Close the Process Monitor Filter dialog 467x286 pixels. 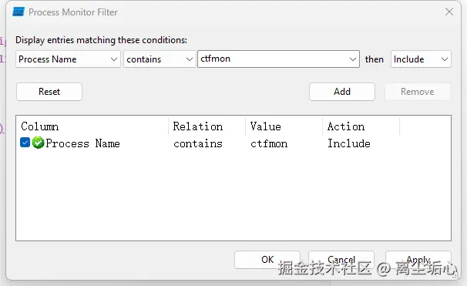pyautogui.click(x=449, y=12)
